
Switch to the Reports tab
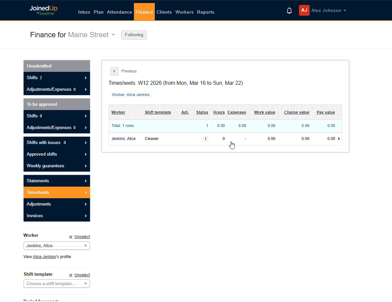(206, 12)
